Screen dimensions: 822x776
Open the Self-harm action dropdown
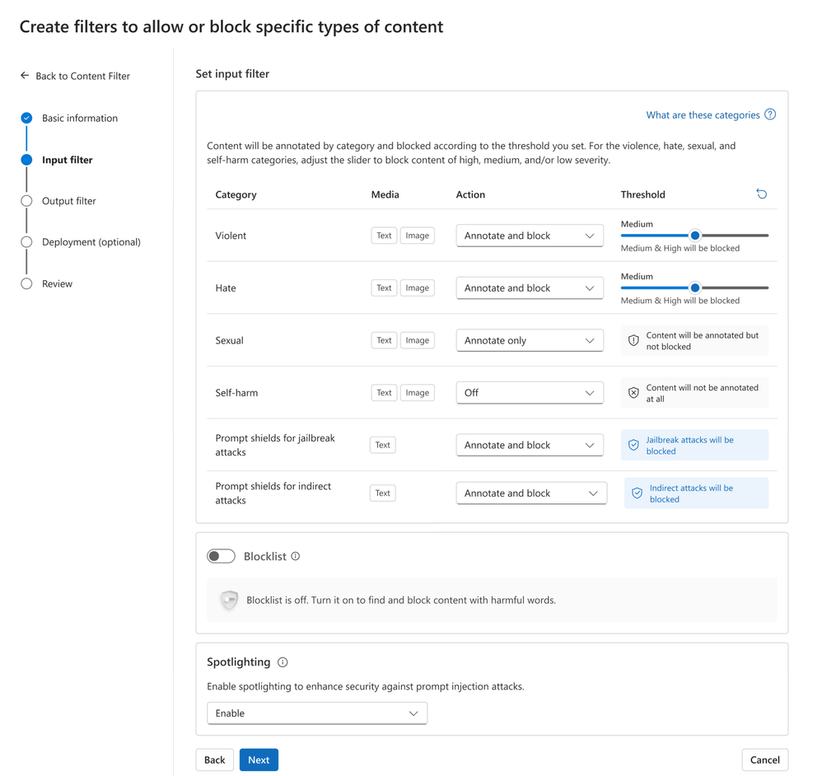point(529,393)
